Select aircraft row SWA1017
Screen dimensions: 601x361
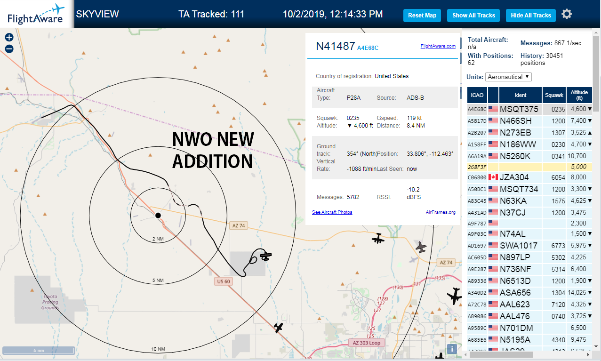coord(530,246)
